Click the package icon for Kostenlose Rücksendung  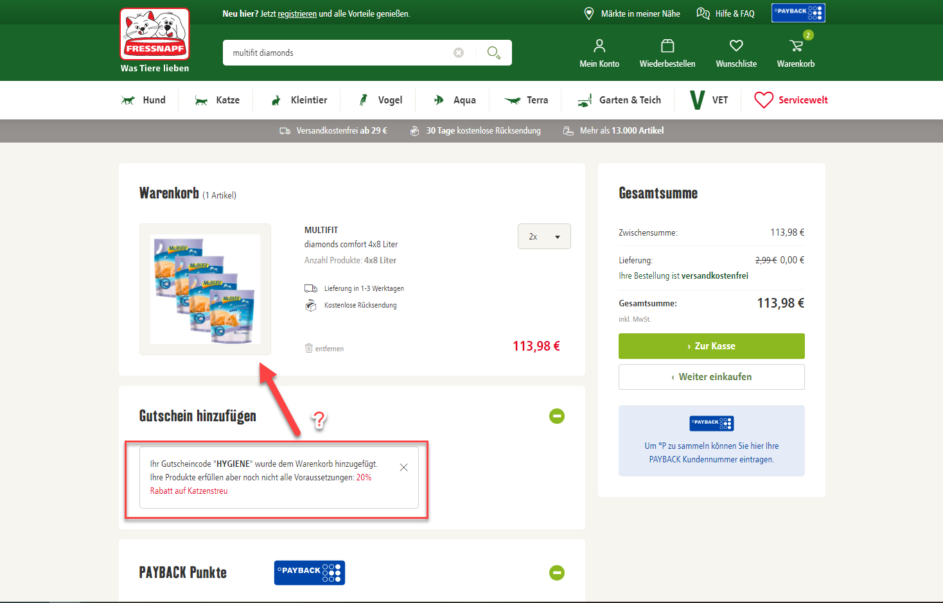click(311, 306)
